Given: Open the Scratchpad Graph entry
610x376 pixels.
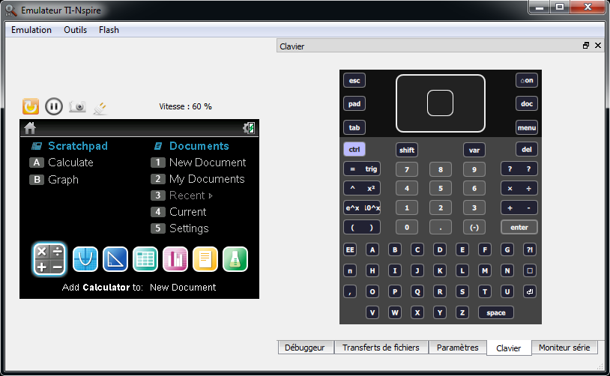Looking at the screenshot, I should point(54,180).
